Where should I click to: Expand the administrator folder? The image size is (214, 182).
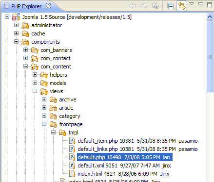tap(16, 25)
